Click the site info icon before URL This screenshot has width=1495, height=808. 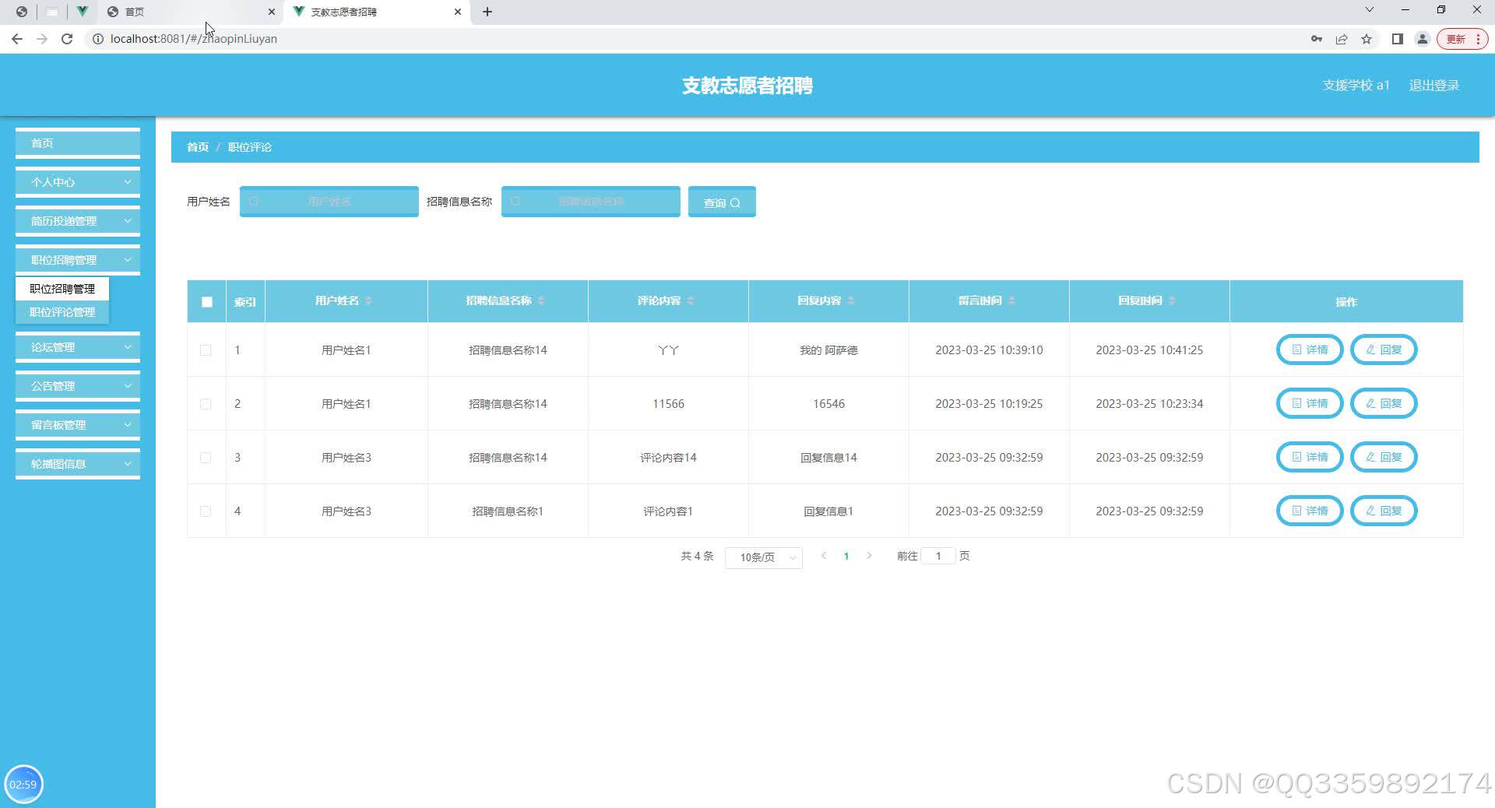tap(98, 39)
